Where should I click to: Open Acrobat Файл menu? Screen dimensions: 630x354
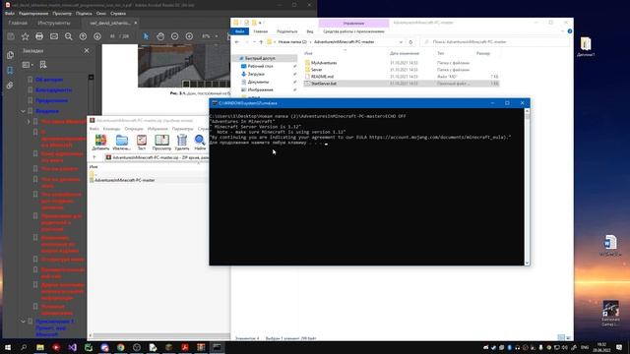point(10,13)
